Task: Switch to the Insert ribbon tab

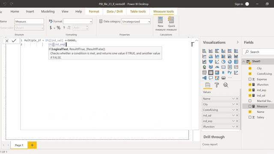Action: click(30, 12)
